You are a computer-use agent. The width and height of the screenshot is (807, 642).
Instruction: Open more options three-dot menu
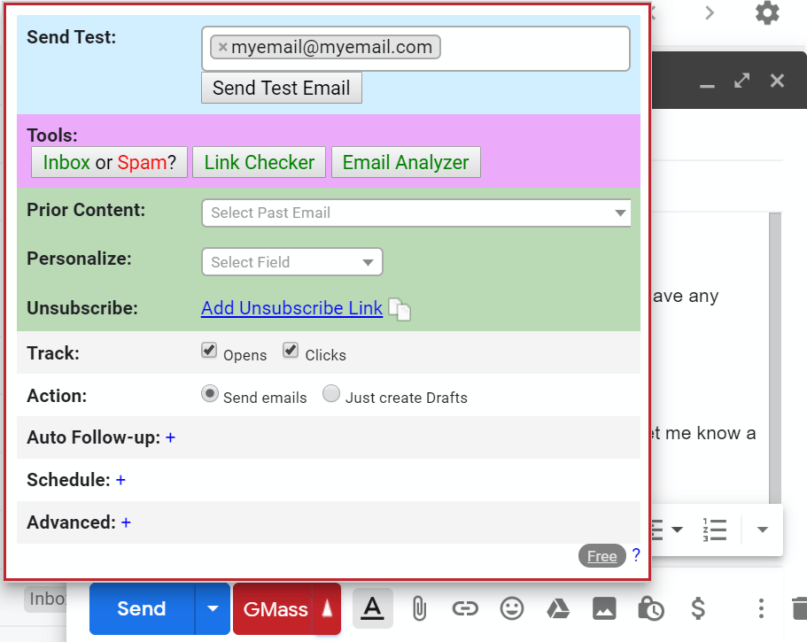click(761, 608)
